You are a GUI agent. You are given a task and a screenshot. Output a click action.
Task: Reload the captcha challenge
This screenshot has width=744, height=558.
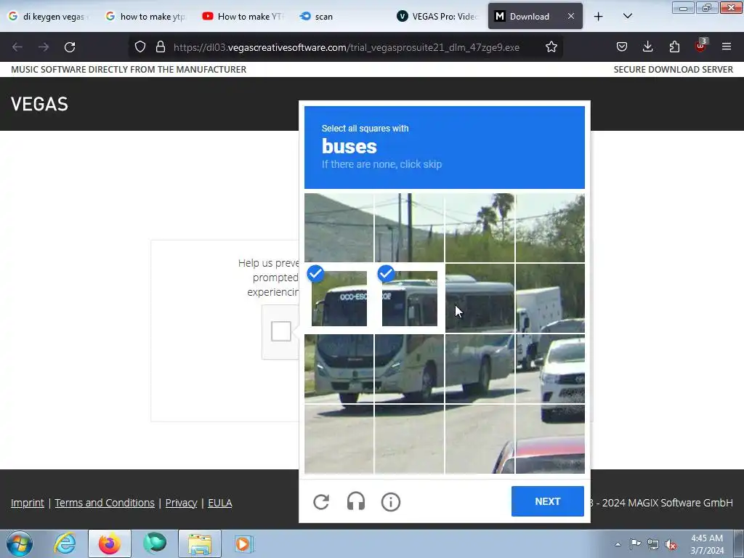321,501
